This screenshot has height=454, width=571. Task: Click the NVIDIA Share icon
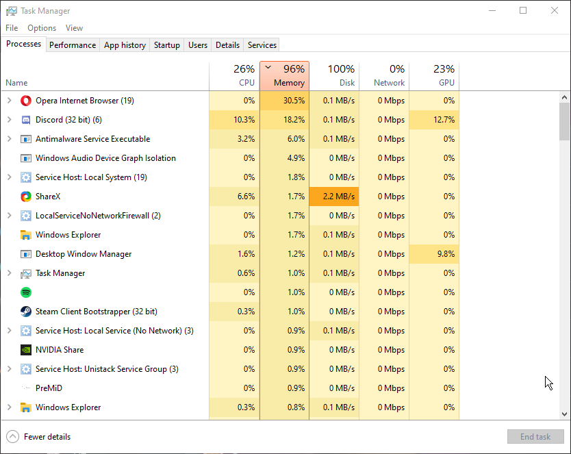click(26, 350)
